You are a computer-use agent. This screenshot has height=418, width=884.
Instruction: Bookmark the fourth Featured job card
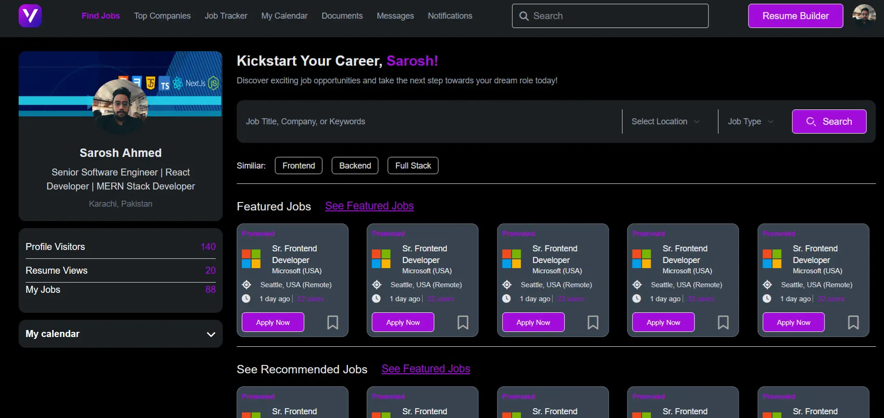point(723,322)
